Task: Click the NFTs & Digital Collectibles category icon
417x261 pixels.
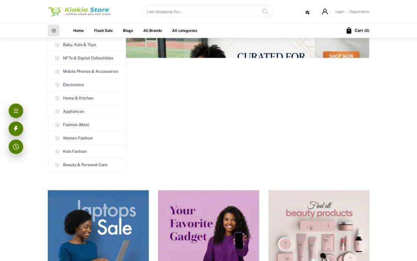Action: click(57, 58)
